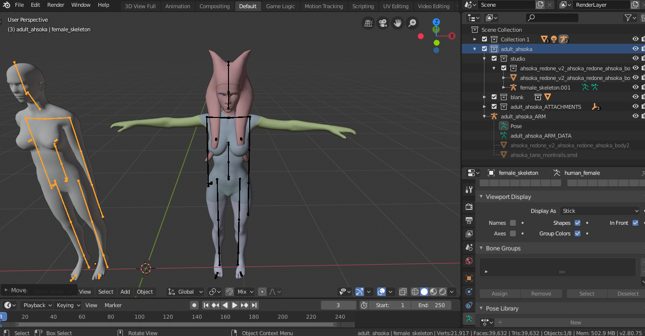Screen dimensions: 645x336
Task: Jump to the next keyframe
Action: coord(244,305)
